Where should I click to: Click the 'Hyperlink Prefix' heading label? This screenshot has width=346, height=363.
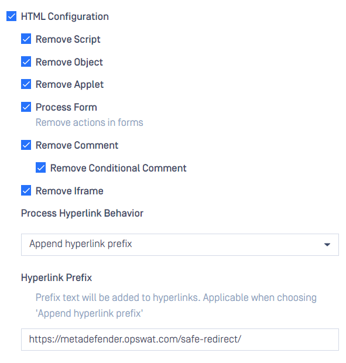pos(56,278)
